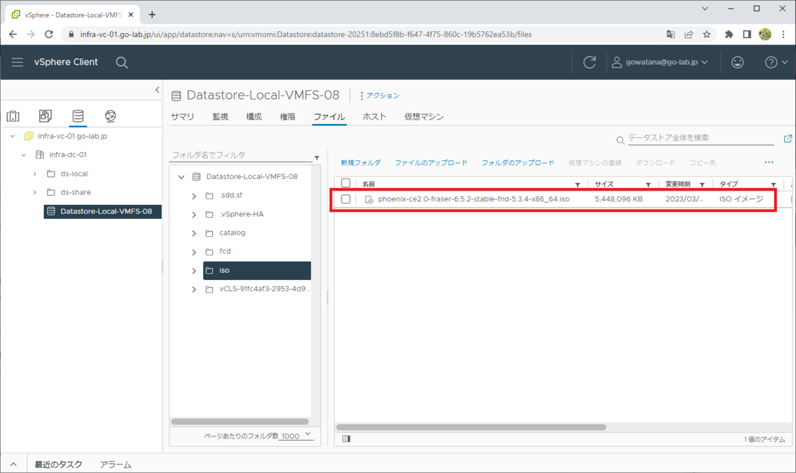The image size is (796, 473).
Task: Click フォルダのアップロード button
Action: 518,163
